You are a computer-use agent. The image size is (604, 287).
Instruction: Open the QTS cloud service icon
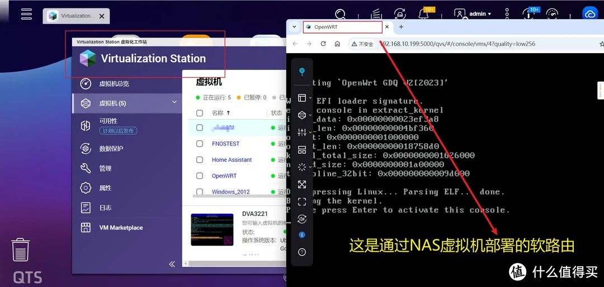[x=590, y=14]
